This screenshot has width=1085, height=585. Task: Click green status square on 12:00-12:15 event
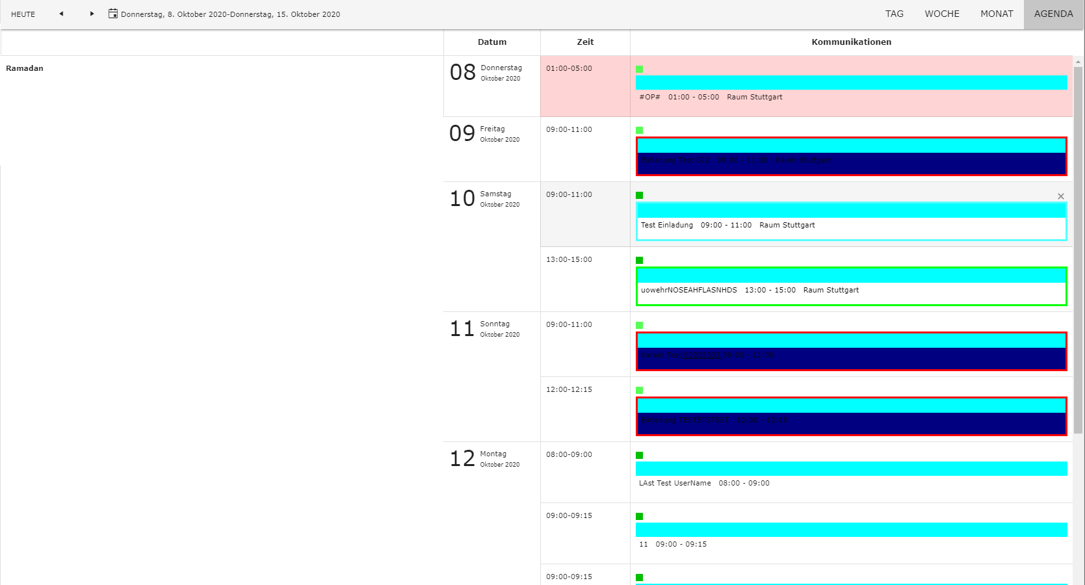639,390
